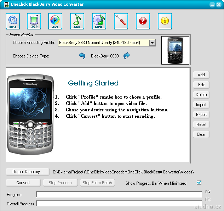Click the Clear button

click(x=201, y=134)
